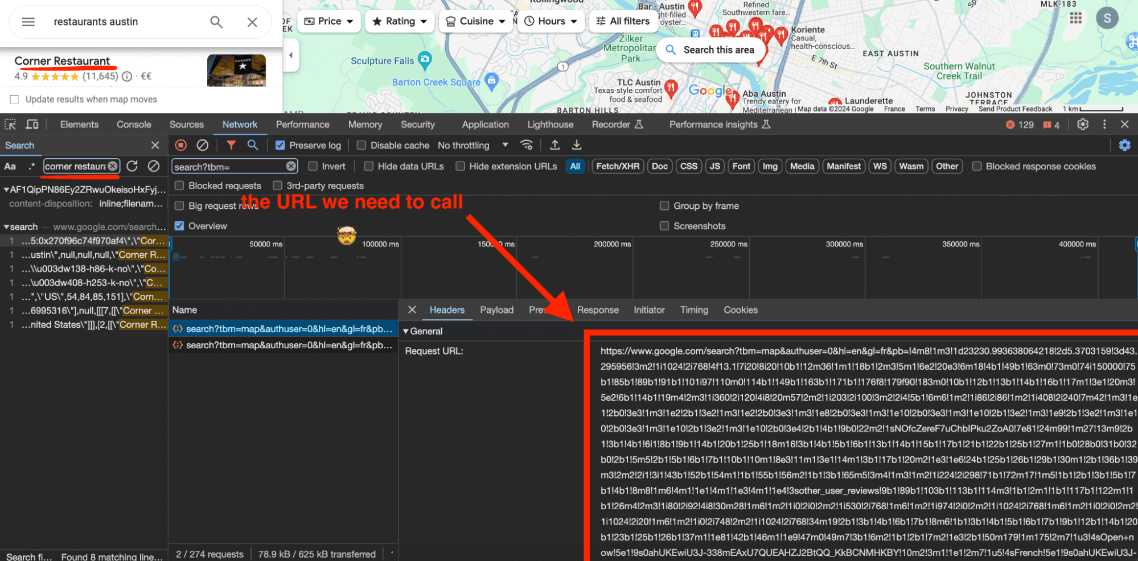Open the Payload tab of the request
1138x561 pixels.
pyautogui.click(x=496, y=310)
